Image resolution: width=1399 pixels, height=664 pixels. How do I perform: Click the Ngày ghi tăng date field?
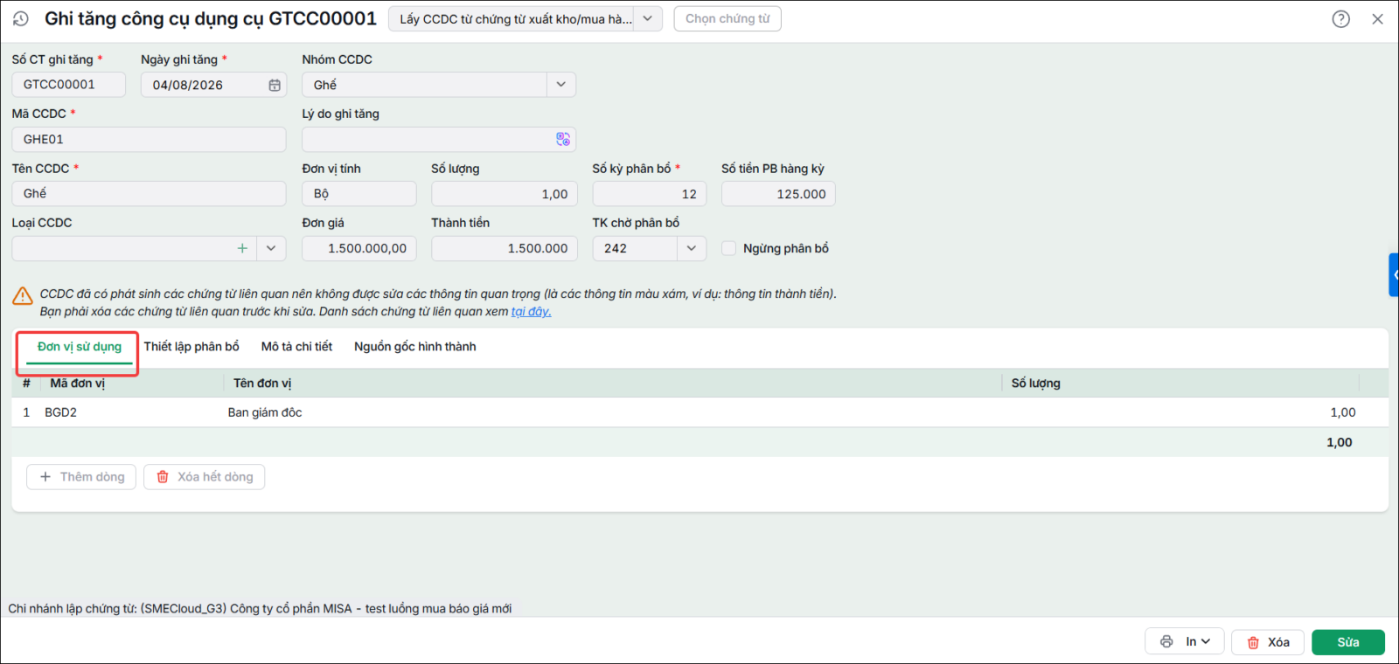213,85
